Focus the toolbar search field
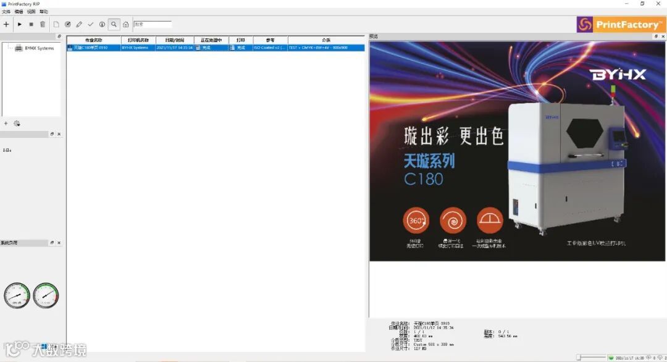Image resolution: width=667 pixels, height=362 pixels. [x=153, y=24]
